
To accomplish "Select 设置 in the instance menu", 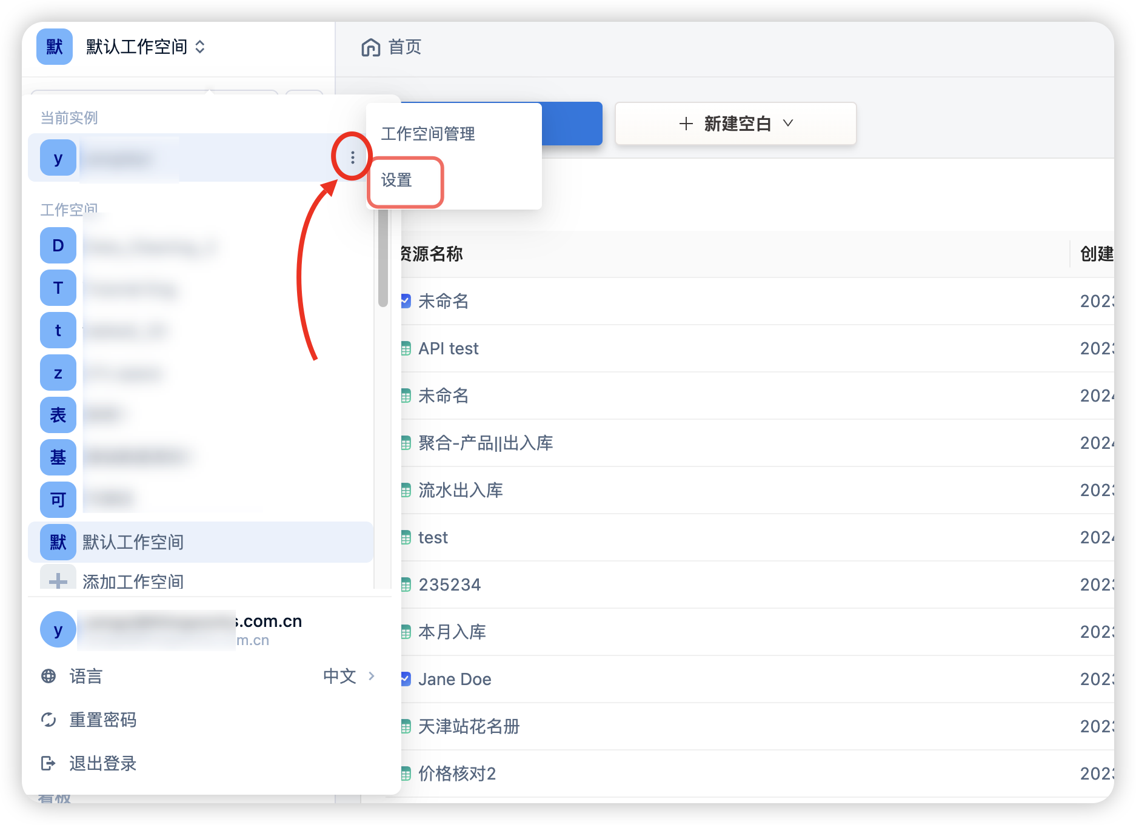I will (396, 180).
